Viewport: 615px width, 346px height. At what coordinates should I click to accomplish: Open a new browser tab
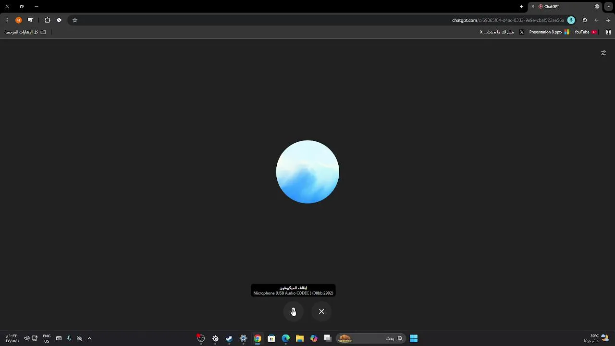coord(521,7)
